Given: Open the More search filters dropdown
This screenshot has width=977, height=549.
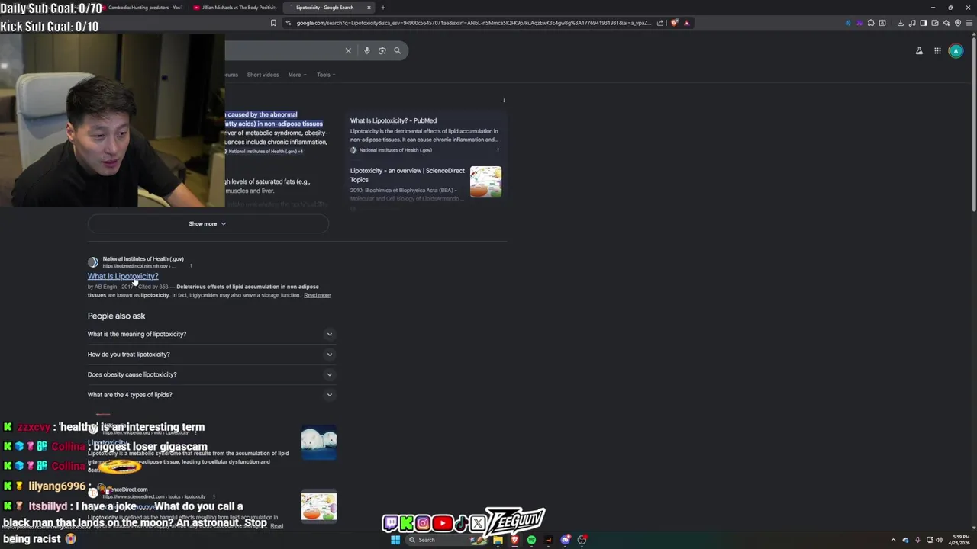Looking at the screenshot, I should [x=297, y=75].
